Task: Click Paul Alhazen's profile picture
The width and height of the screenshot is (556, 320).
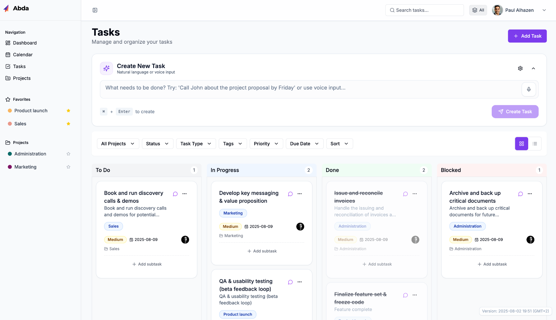Action: point(497,10)
